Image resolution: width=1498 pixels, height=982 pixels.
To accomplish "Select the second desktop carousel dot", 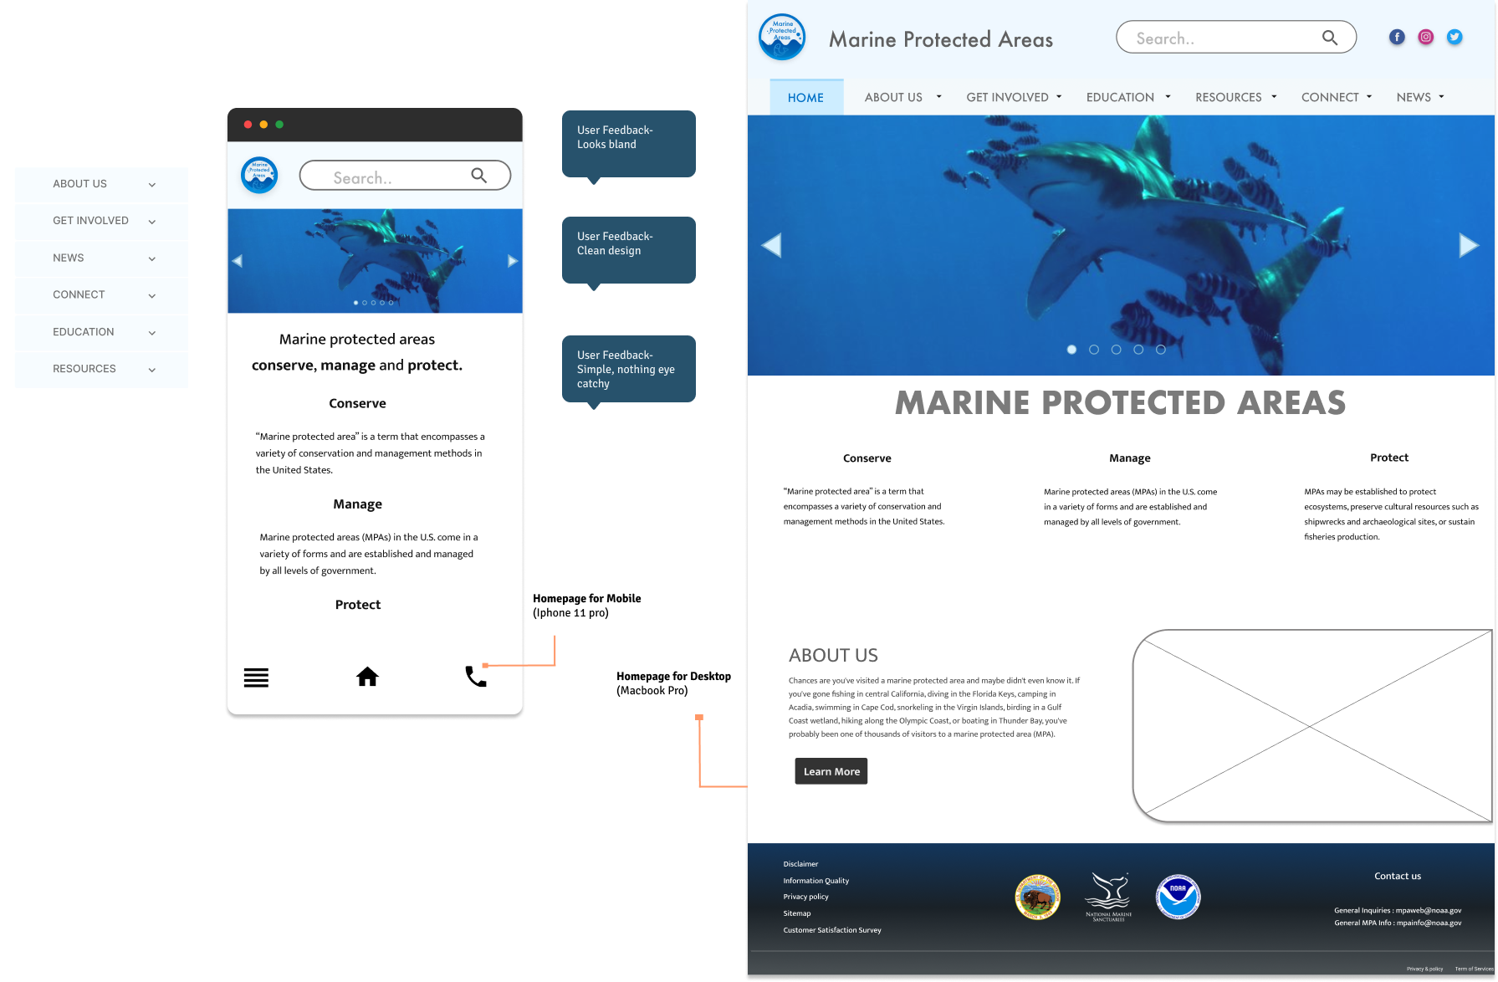I will 1094,350.
